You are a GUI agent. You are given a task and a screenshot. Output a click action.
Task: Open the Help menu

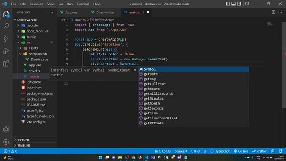click(97, 4)
